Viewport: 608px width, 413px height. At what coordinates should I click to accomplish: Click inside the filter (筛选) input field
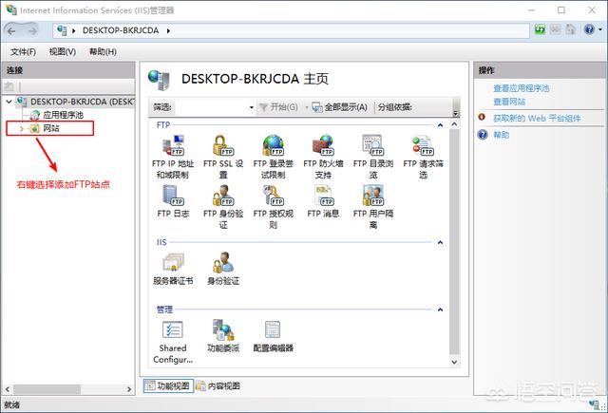coord(211,107)
